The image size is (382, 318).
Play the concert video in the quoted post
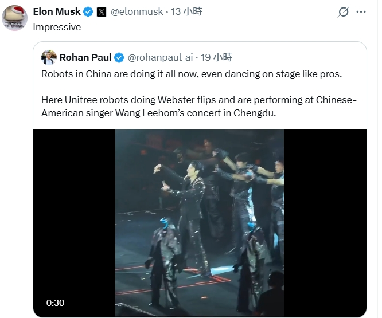coord(200,222)
